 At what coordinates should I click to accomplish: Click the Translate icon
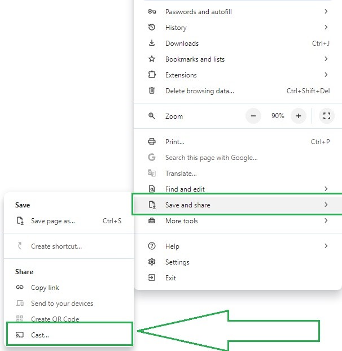pyautogui.click(x=152, y=173)
